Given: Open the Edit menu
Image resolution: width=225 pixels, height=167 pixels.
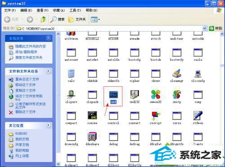Looking at the screenshot, I should (26, 10).
